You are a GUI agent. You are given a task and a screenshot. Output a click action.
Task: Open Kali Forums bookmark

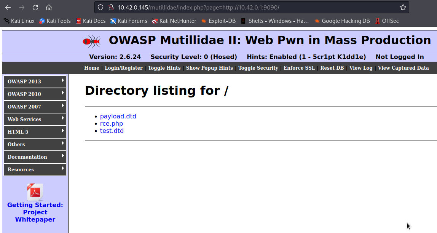point(129,21)
